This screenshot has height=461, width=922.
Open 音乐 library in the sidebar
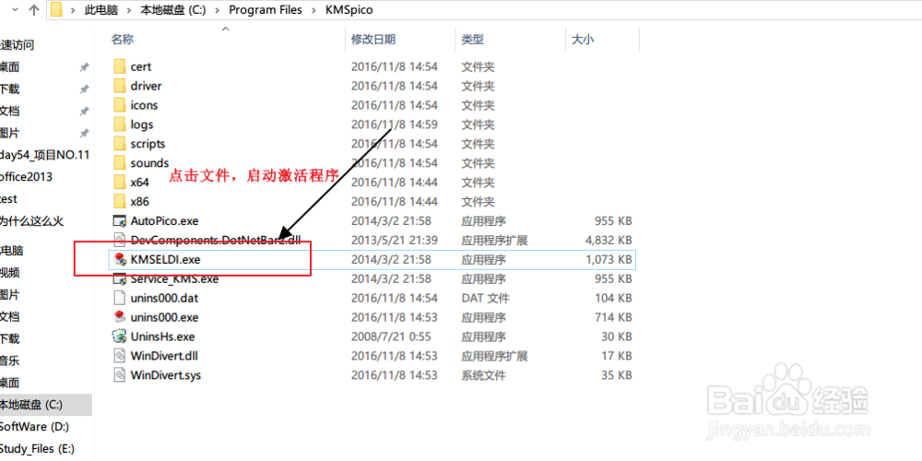pyautogui.click(x=10, y=361)
